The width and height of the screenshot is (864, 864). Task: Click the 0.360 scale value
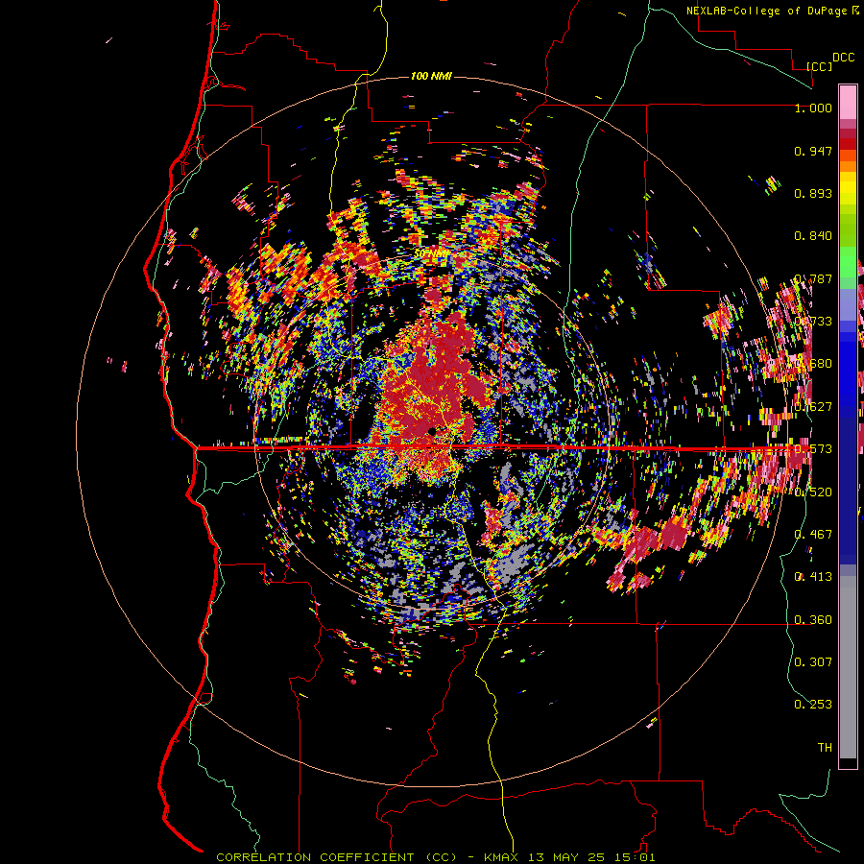pos(813,620)
